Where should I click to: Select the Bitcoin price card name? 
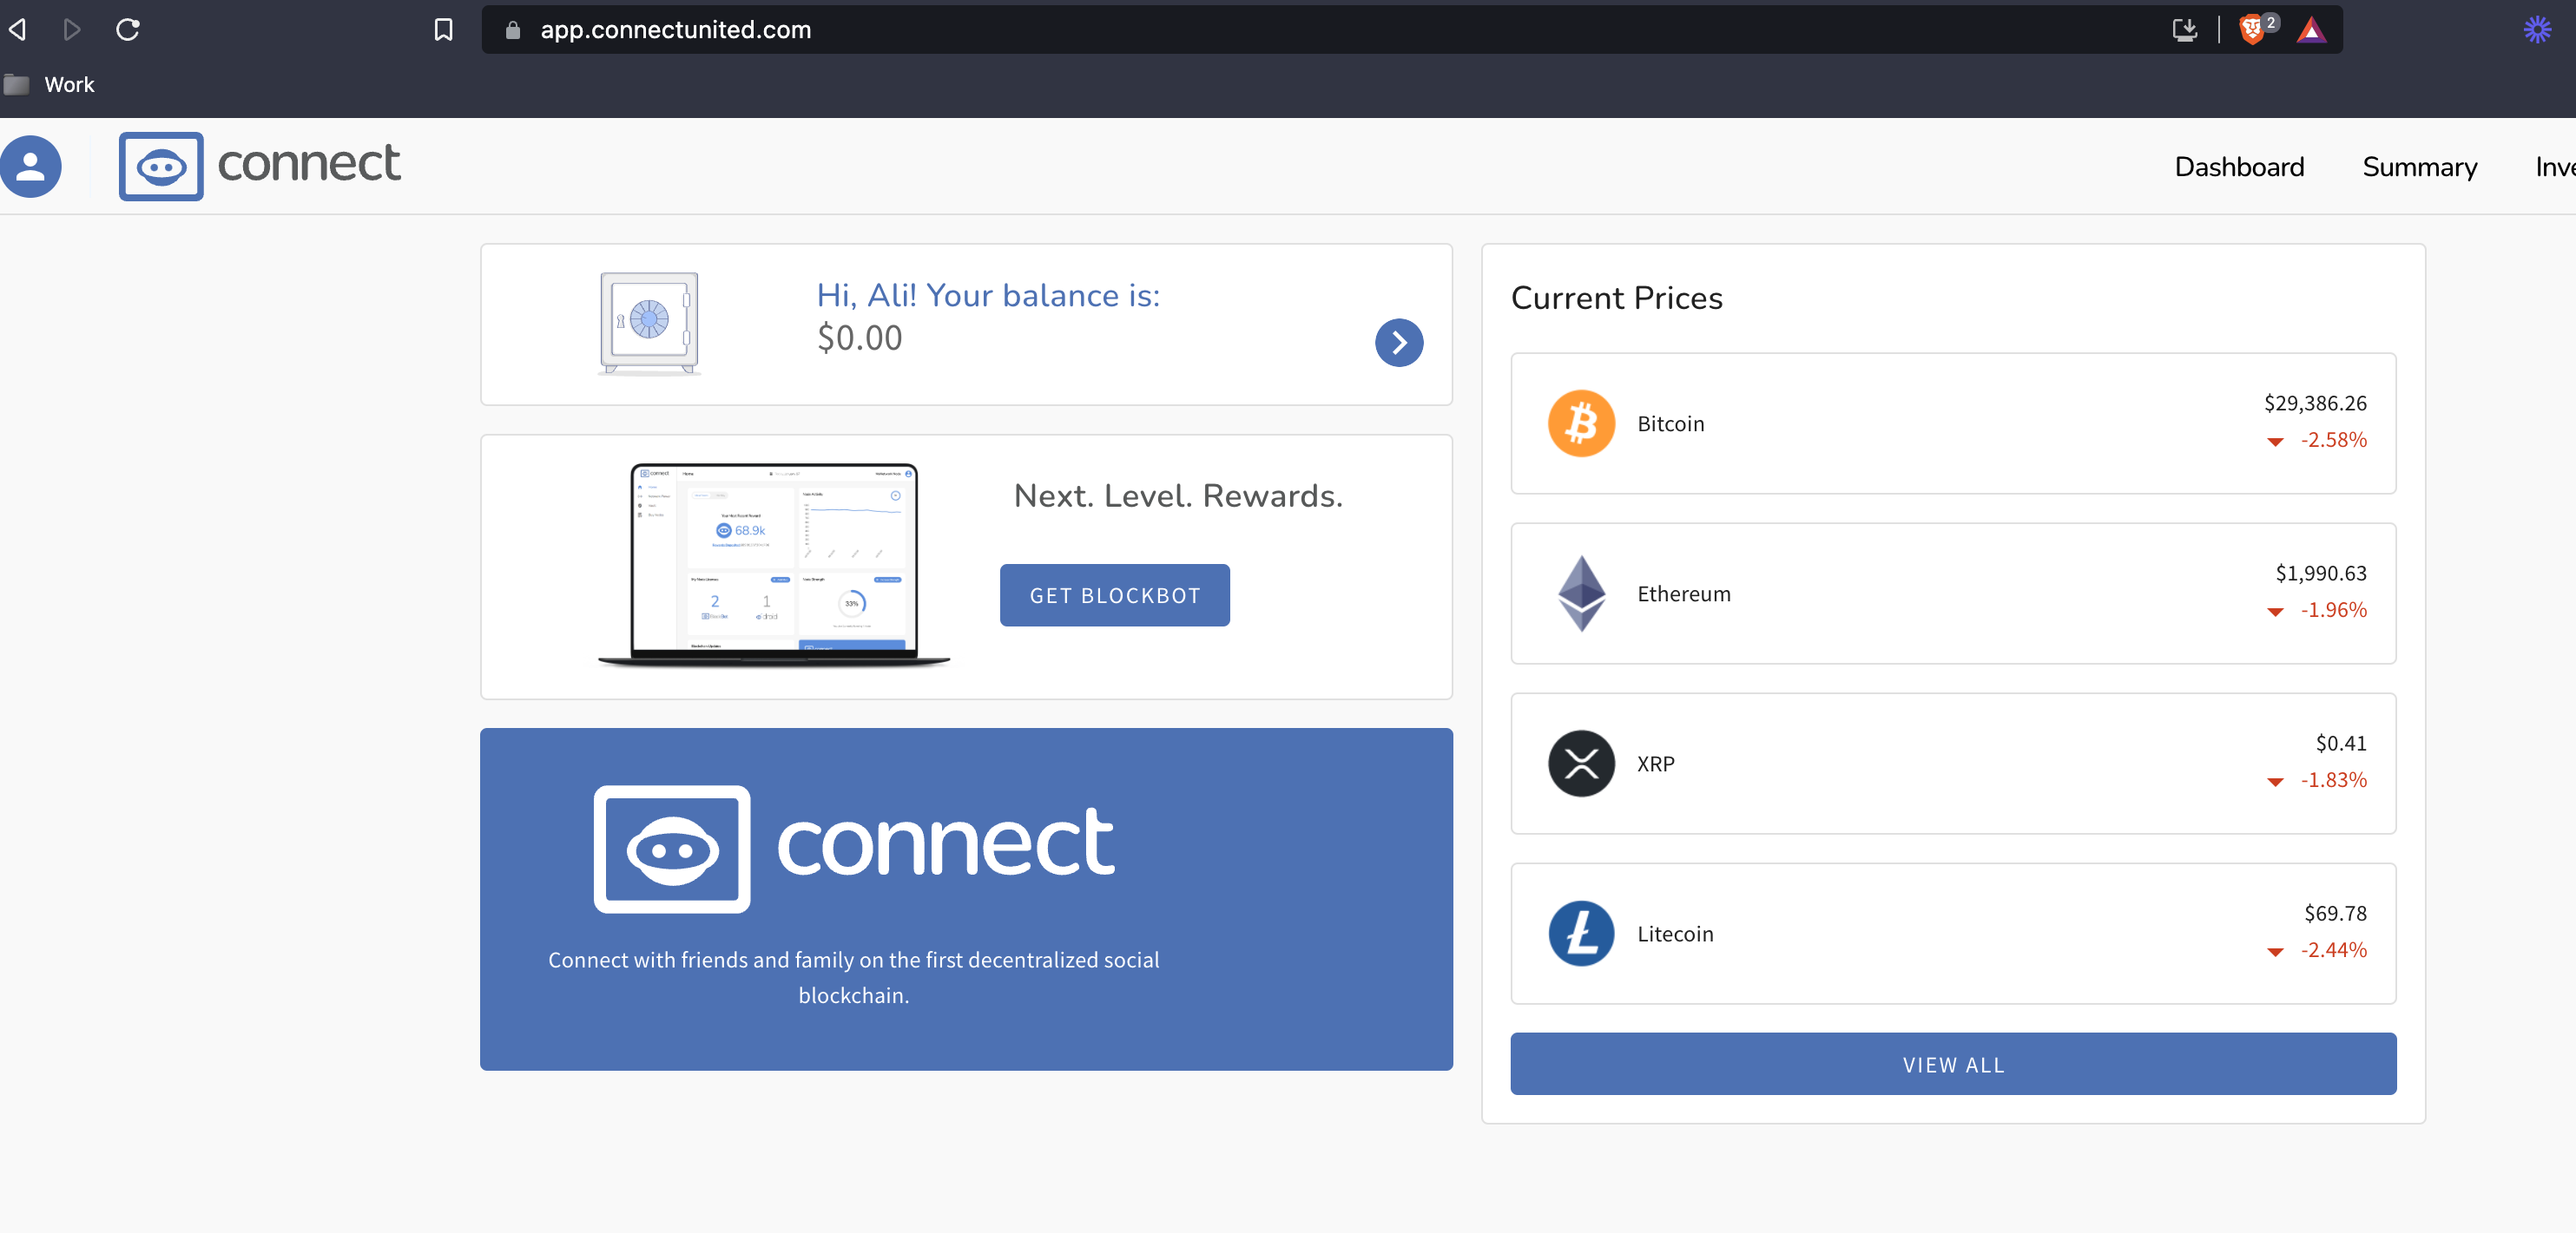coord(1670,423)
